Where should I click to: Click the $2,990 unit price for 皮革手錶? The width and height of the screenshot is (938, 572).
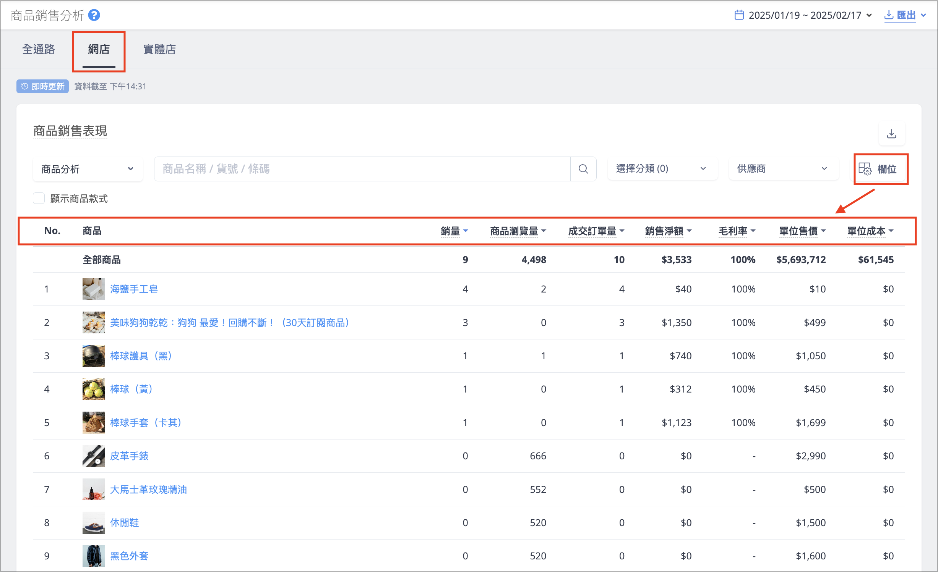(811, 456)
